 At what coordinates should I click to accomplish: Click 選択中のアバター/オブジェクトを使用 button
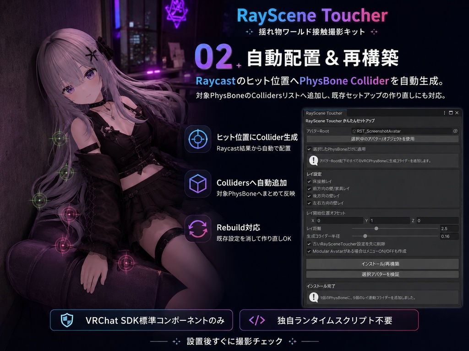click(382, 139)
